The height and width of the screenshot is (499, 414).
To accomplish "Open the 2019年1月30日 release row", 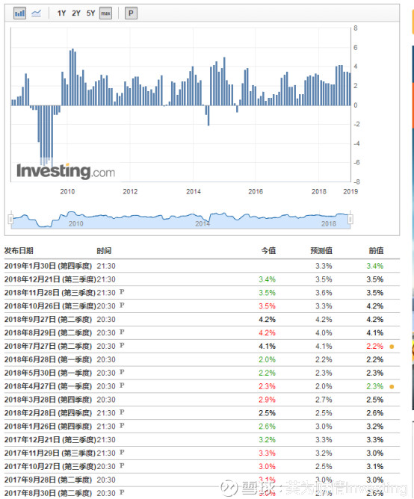I will [202, 266].
